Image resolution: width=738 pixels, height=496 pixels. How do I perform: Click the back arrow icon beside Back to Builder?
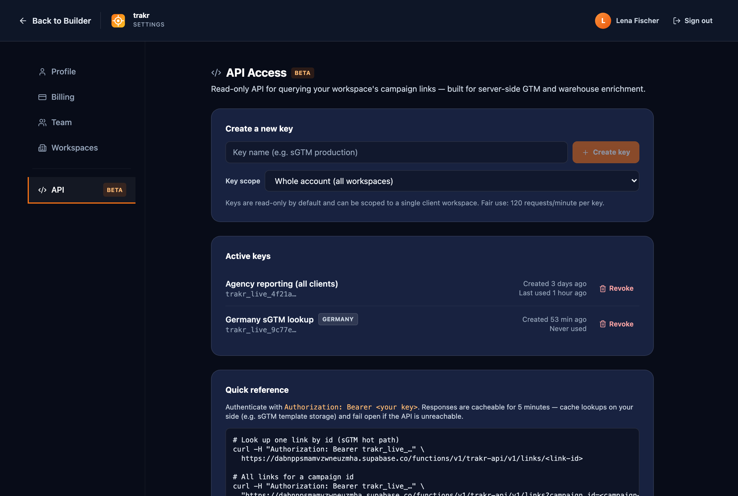pyautogui.click(x=23, y=21)
